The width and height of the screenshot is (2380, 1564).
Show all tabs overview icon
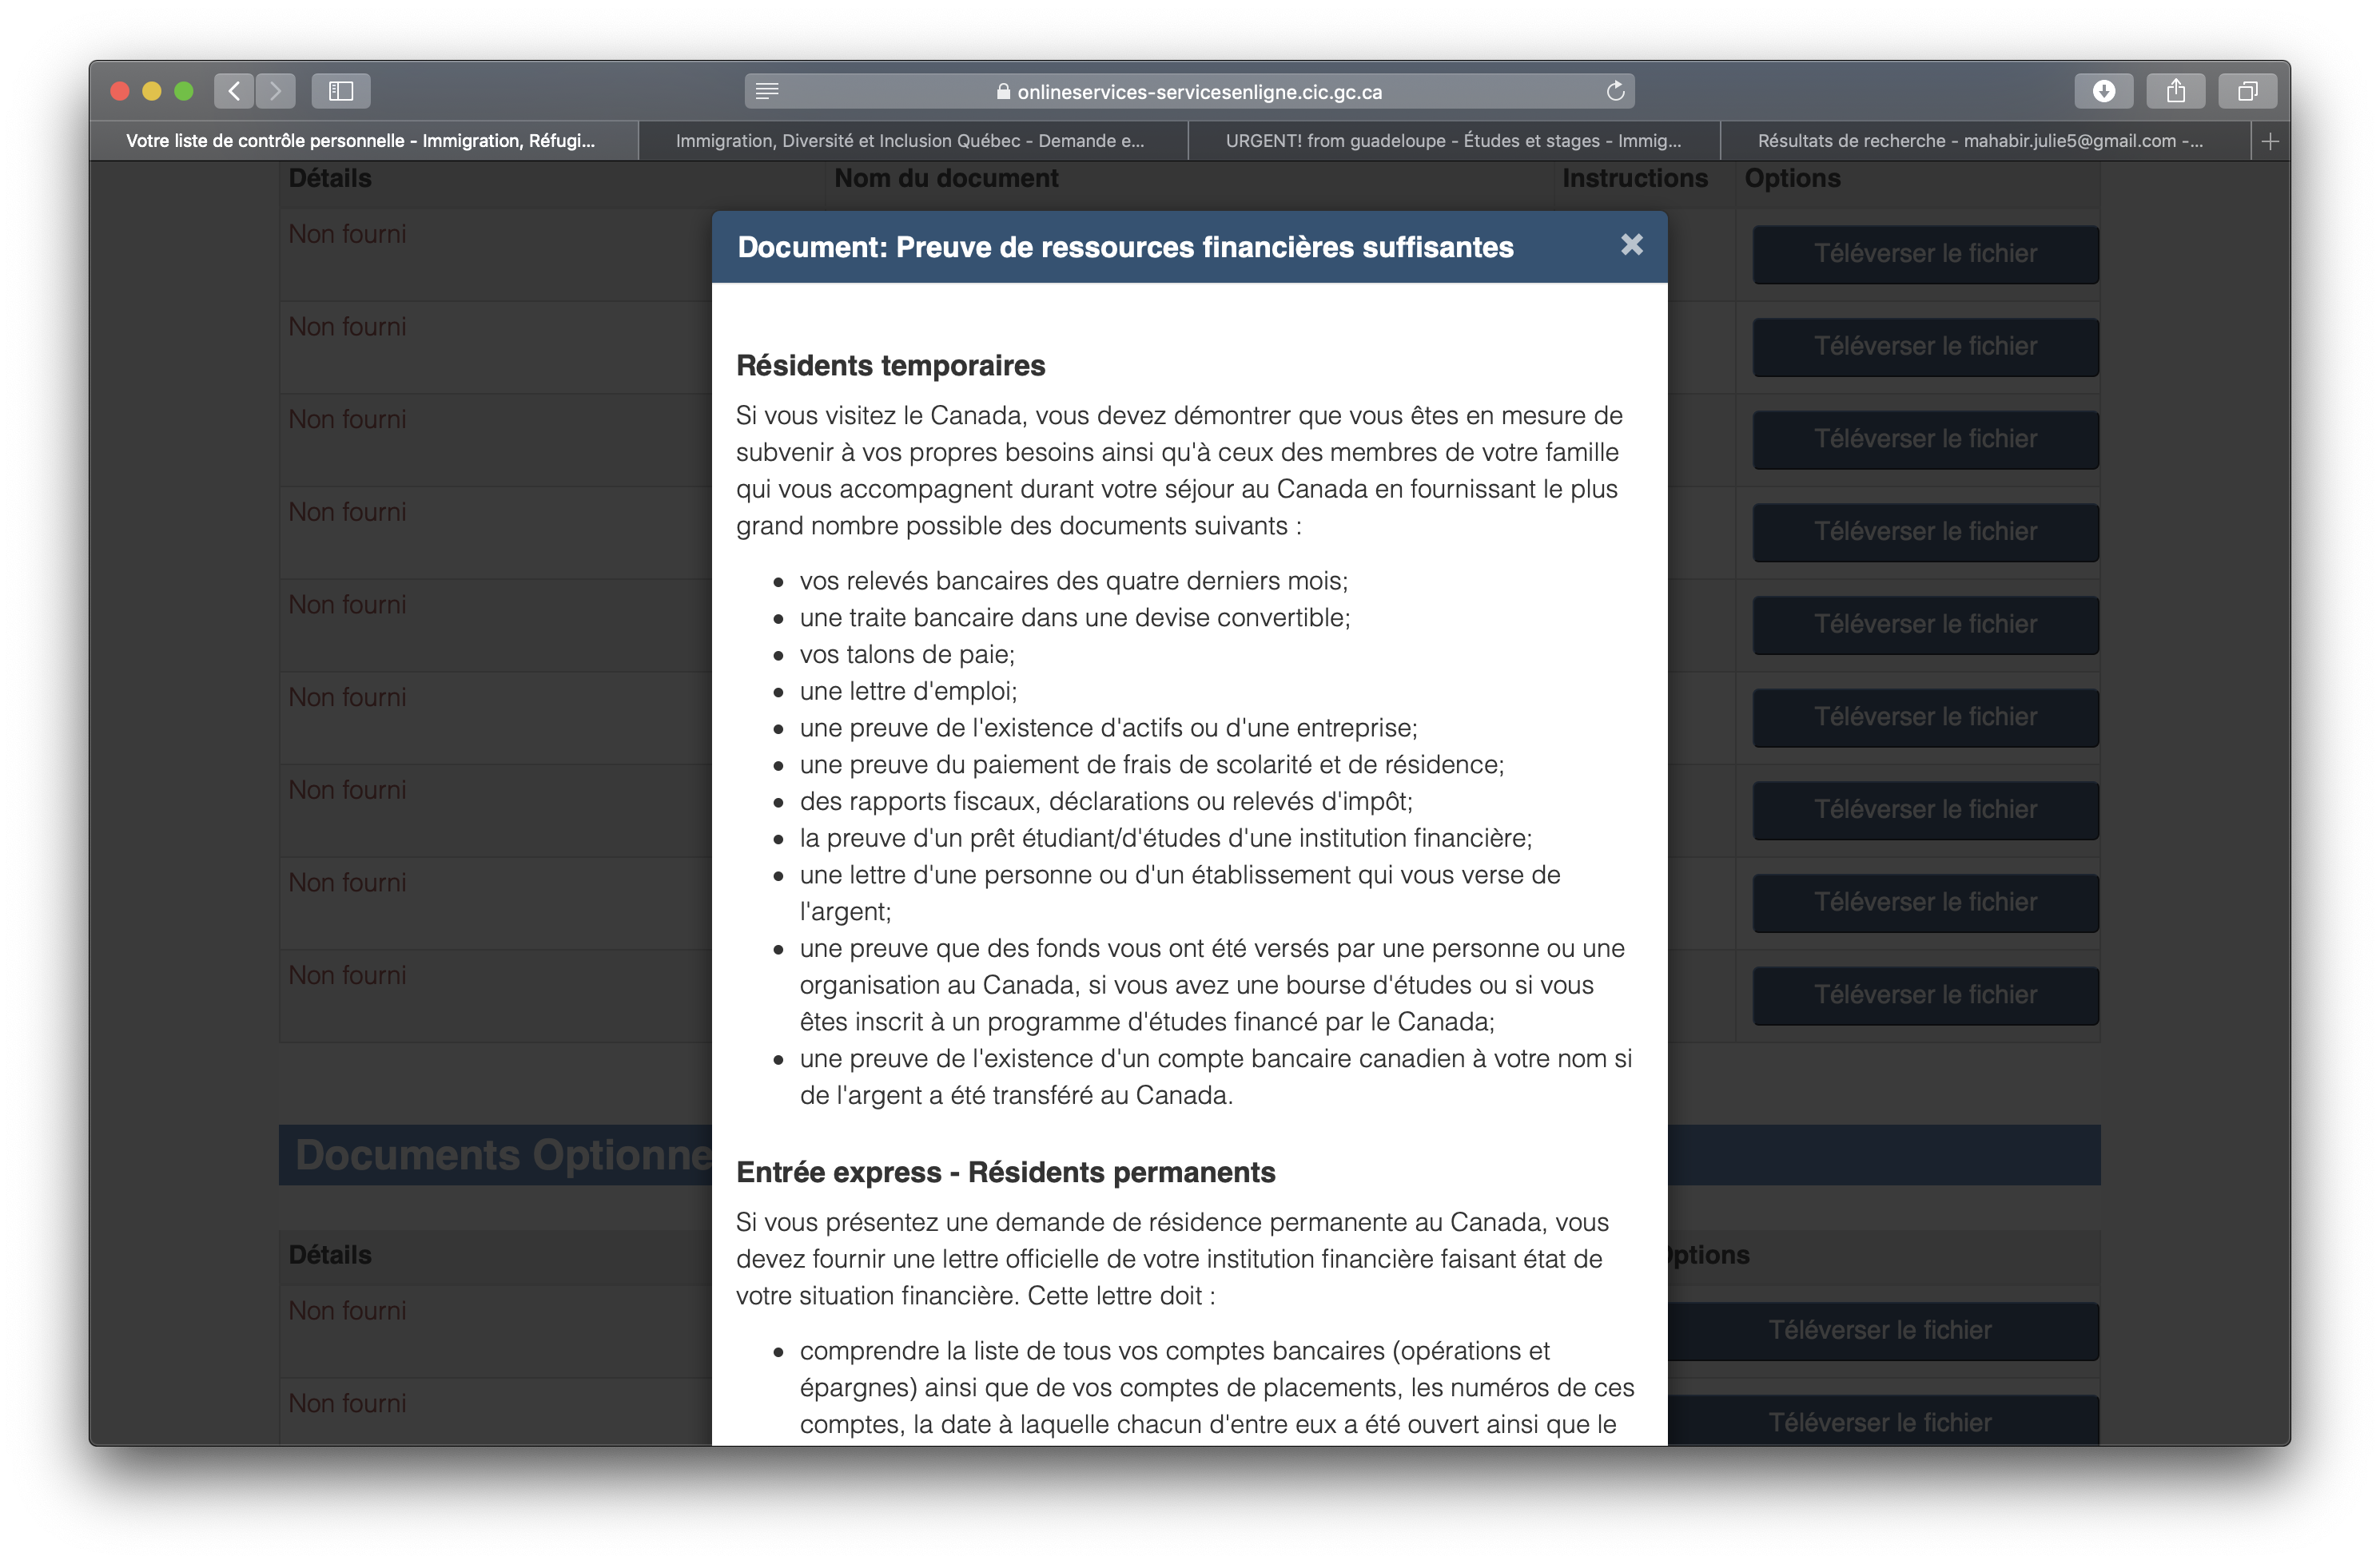pos(2248,91)
